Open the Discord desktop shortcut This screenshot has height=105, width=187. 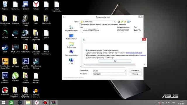[x=26, y=6]
